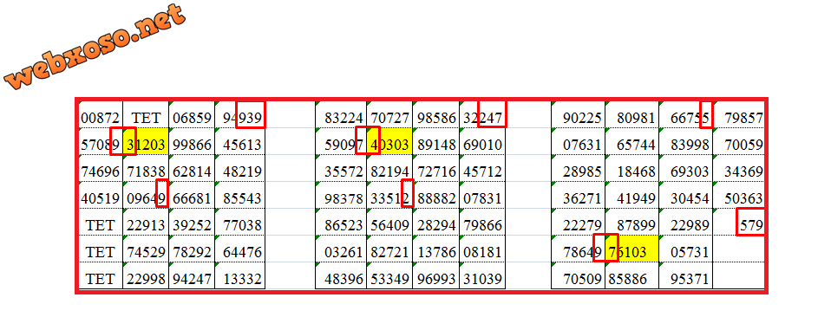This screenshot has width=831, height=317.
Task: Select yellow highlighted cell 31203
Action: 146,141
